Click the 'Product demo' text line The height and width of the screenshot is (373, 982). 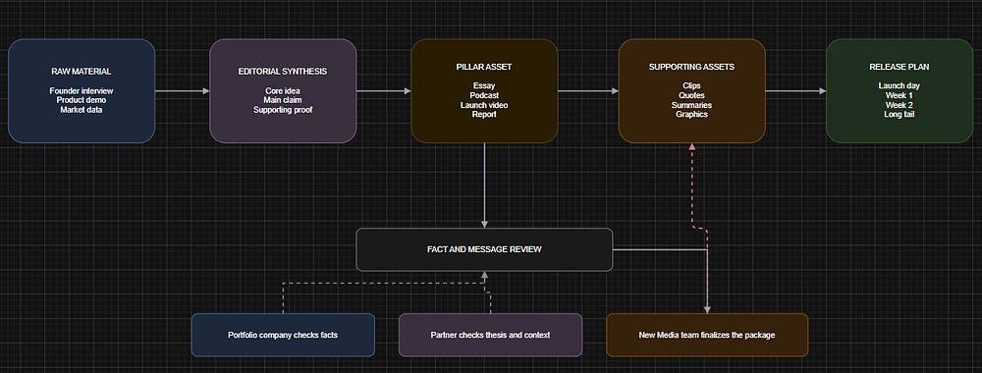coord(82,100)
